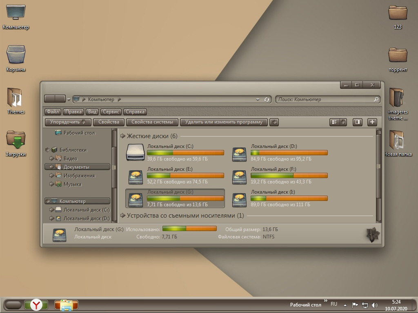418x313 pixels.
Task: Open the Файл menu
Action: coord(53,112)
